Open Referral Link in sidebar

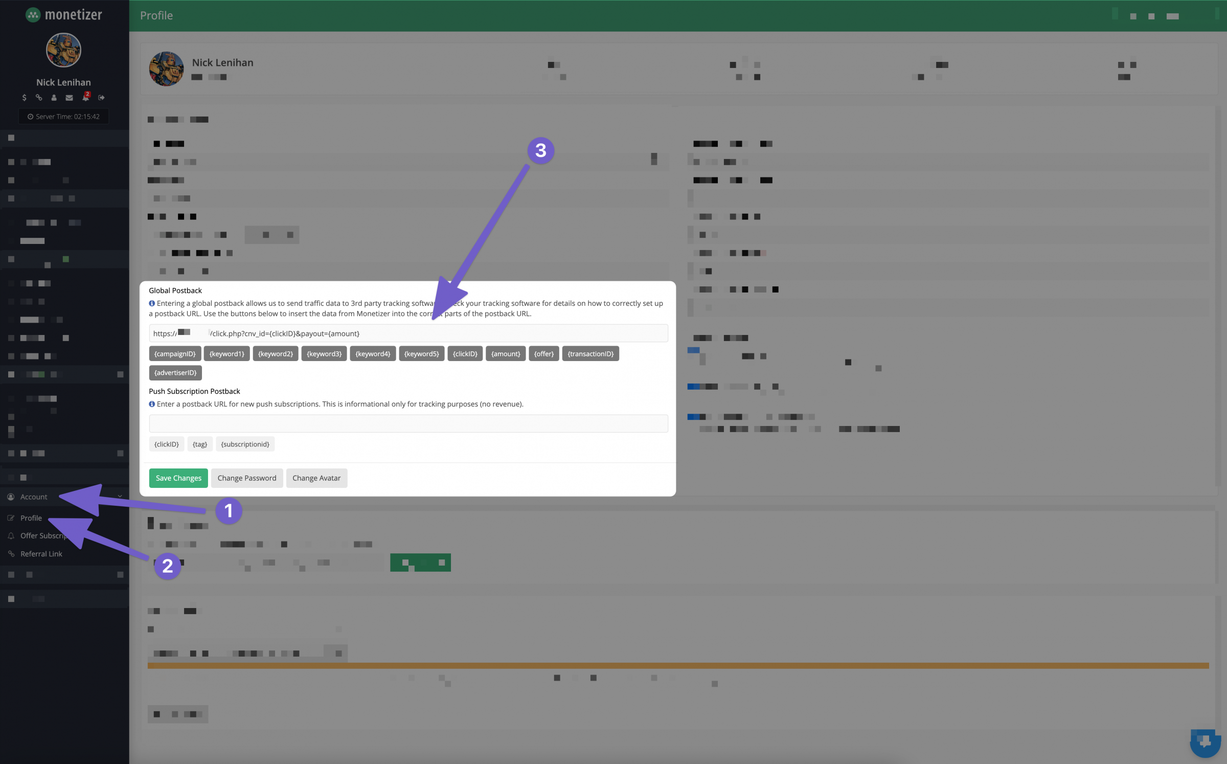point(41,554)
